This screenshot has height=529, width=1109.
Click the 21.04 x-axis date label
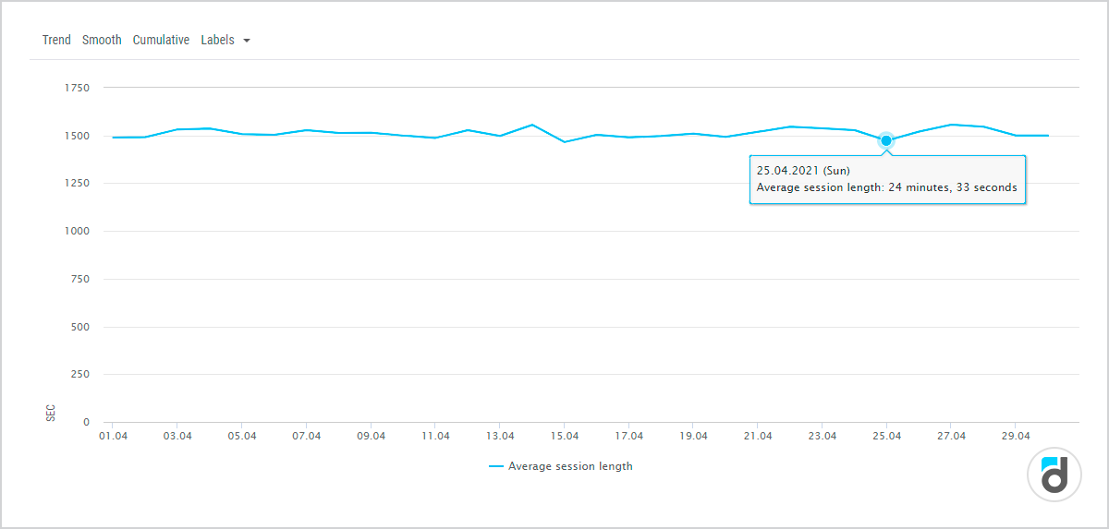758,436
